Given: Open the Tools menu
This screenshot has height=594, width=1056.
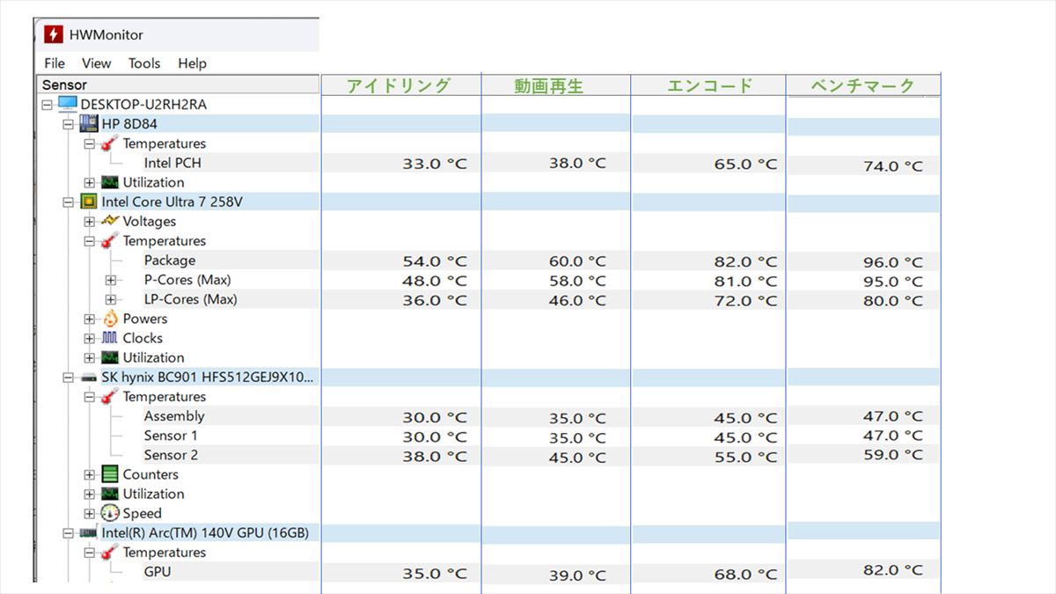Looking at the screenshot, I should click(144, 63).
